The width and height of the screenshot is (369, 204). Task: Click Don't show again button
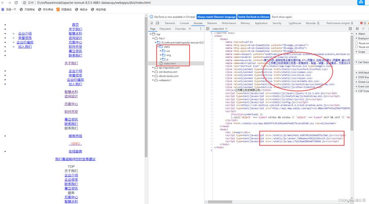[x=282, y=17]
